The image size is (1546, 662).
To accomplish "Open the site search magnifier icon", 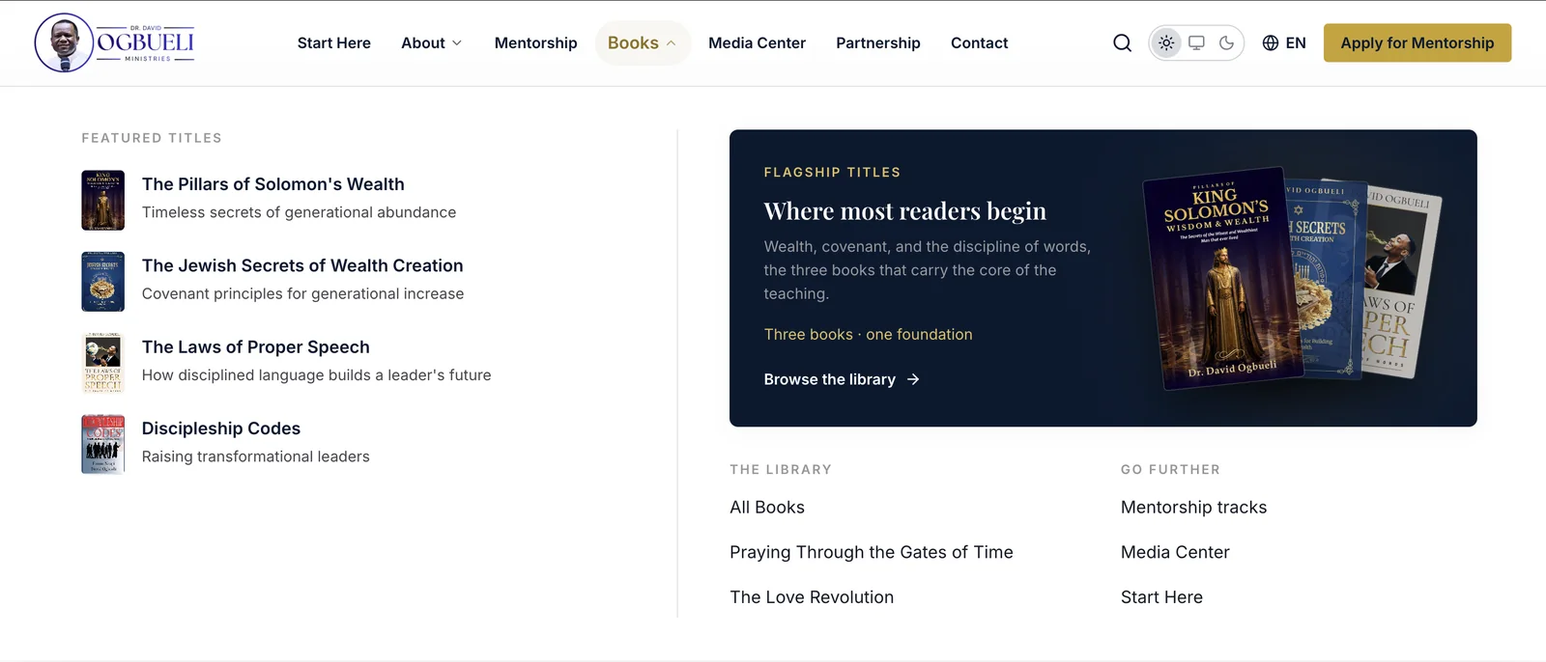I will click(x=1122, y=42).
